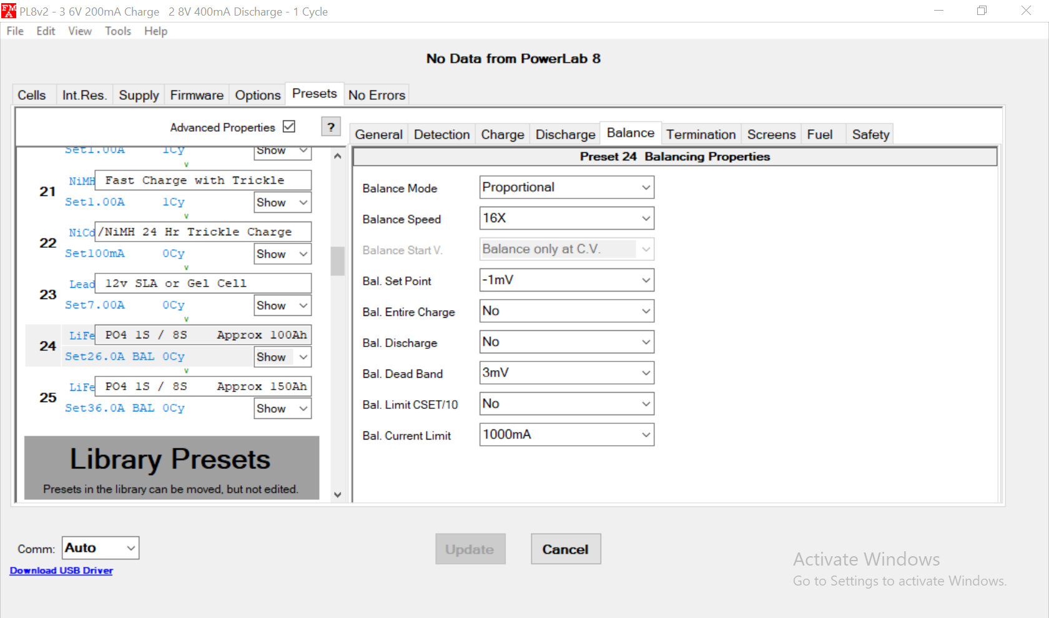
Task: Open the Firmware tab
Action: pyautogui.click(x=197, y=95)
